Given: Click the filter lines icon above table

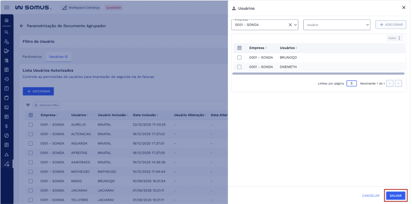Looking at the screenshot, I should pyautogui.click(x=28, y=105).
